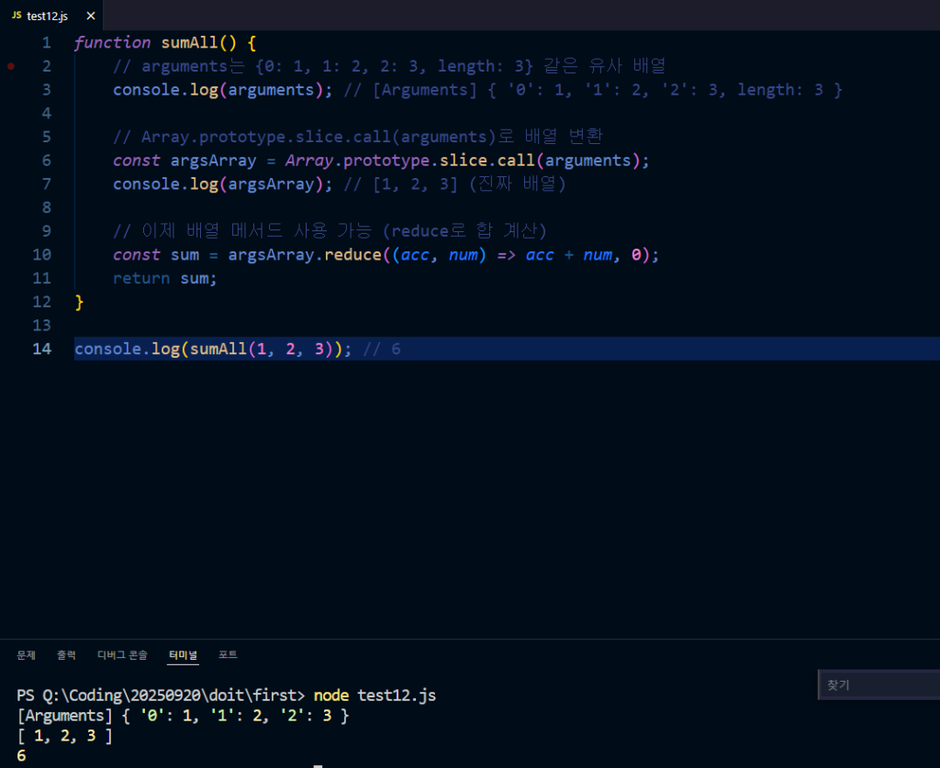The image size is (940, 768).
Task: Click line number 1 in the gutter
Action: coord(46,43)
